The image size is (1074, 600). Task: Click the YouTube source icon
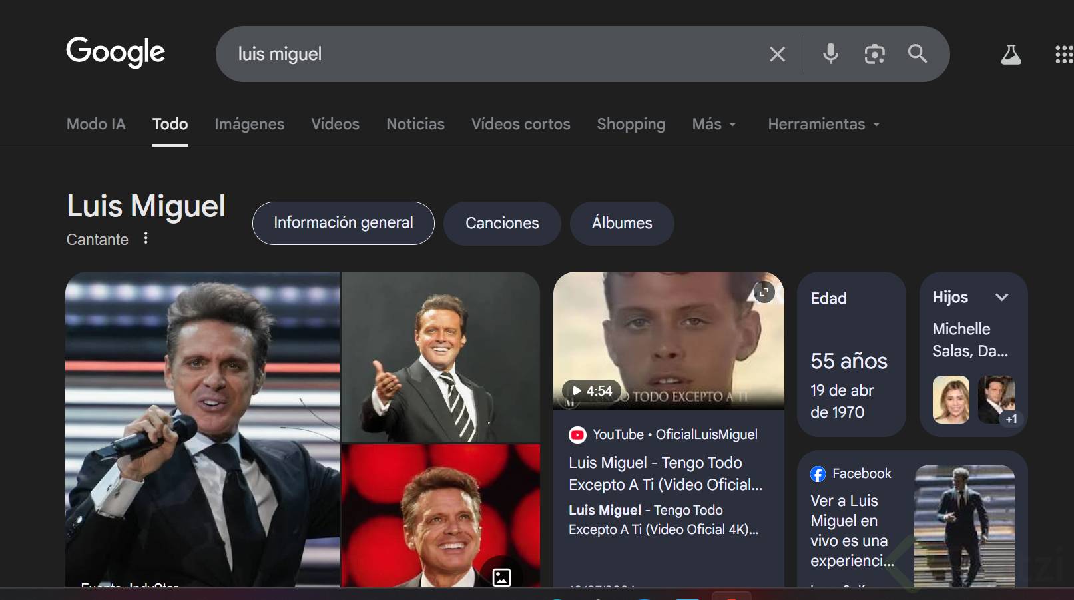(577, 435)
